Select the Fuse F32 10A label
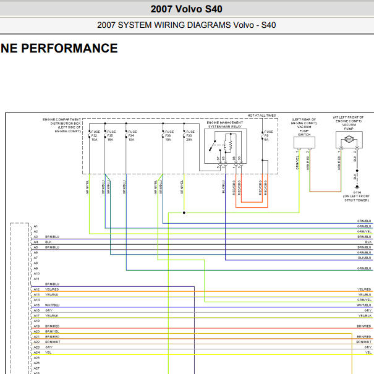Viewport: 374px width, 374px height. pos(95,135)
